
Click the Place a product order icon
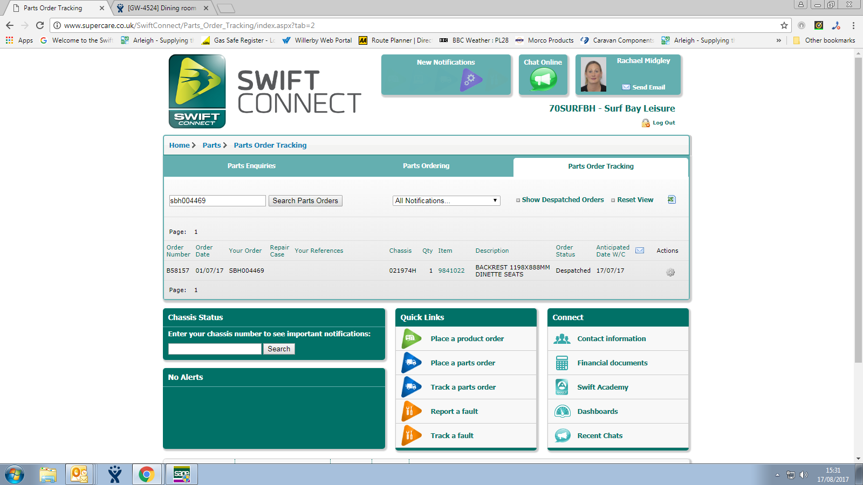[x=412, y=339]
